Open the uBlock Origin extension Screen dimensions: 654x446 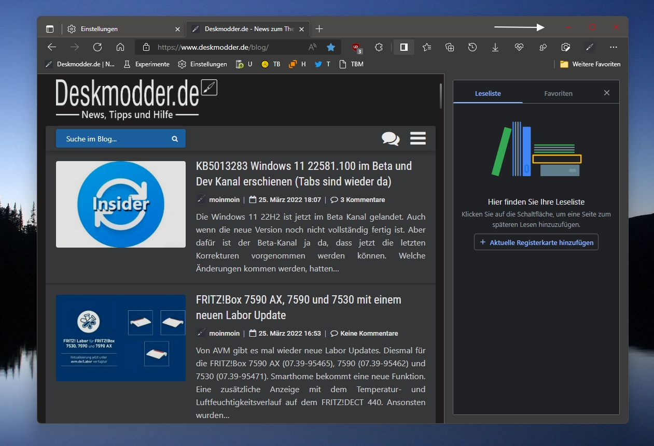[356, 48]
